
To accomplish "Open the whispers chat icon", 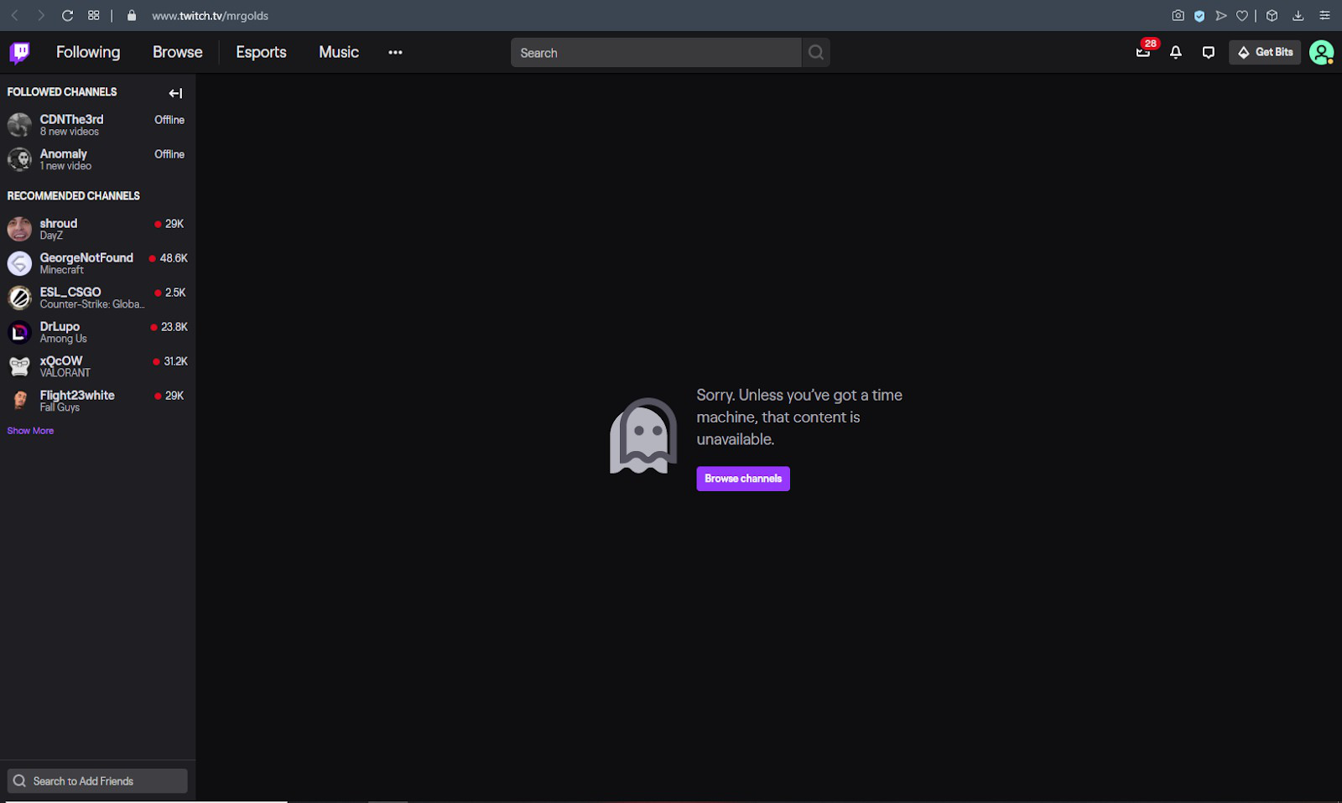I will click(x=1208, y=52).
